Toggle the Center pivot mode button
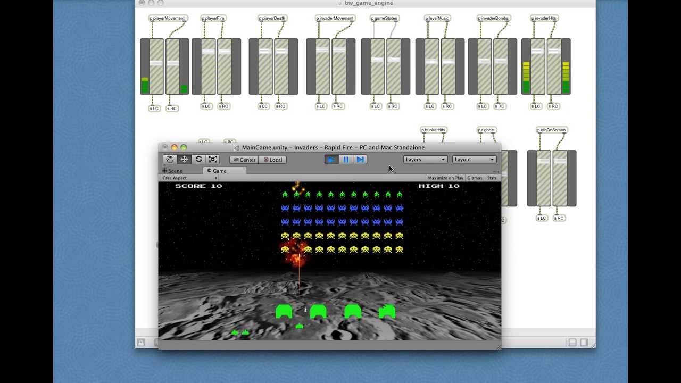The image size is (681, 383). pyautogui.click(x=244, y=160)
